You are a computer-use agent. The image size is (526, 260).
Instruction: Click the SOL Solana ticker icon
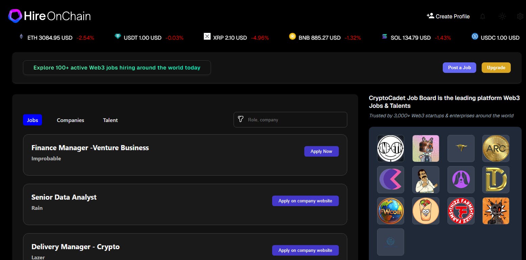tap(385, 37)
